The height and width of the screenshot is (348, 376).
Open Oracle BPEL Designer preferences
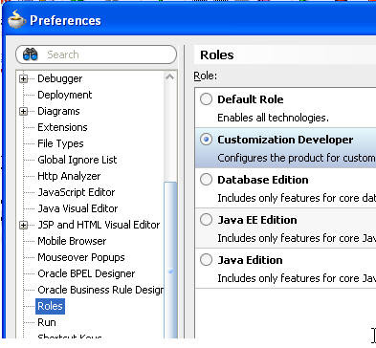coord(86,273)
